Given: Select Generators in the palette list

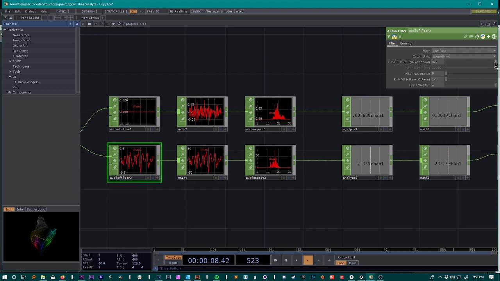Looking at the screenshot, I should [x=21, y=35].
